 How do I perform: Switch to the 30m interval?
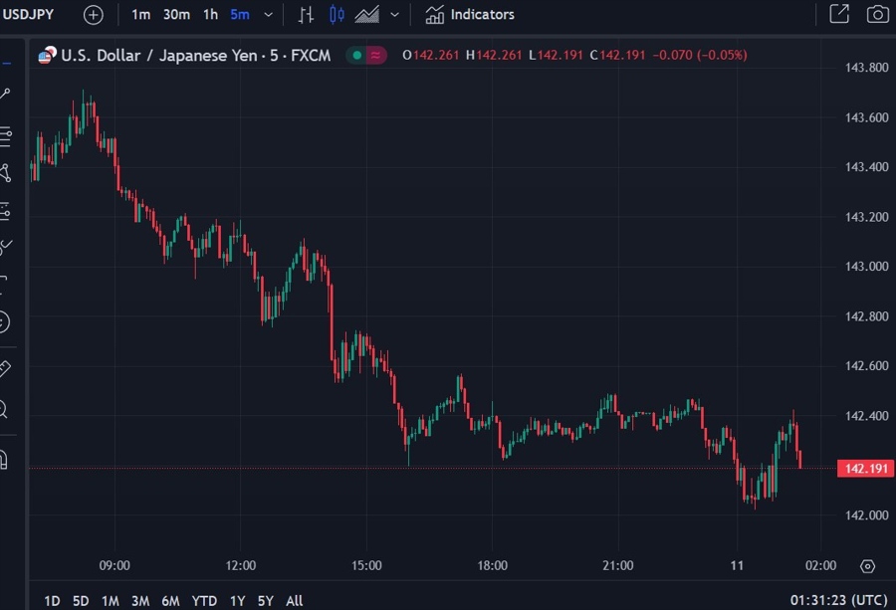pyautogui.click(x=176, y=15)
